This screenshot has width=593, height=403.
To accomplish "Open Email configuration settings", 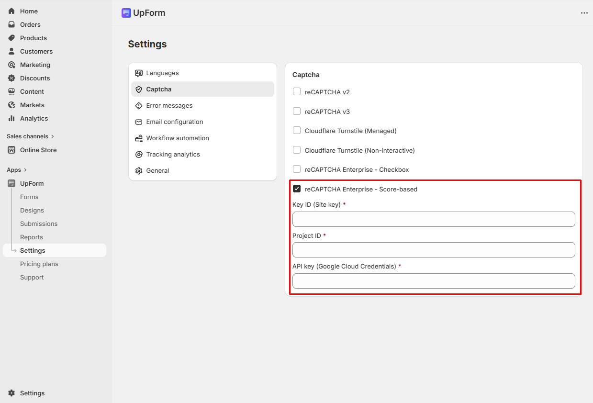I will click(x=202, y=122).
